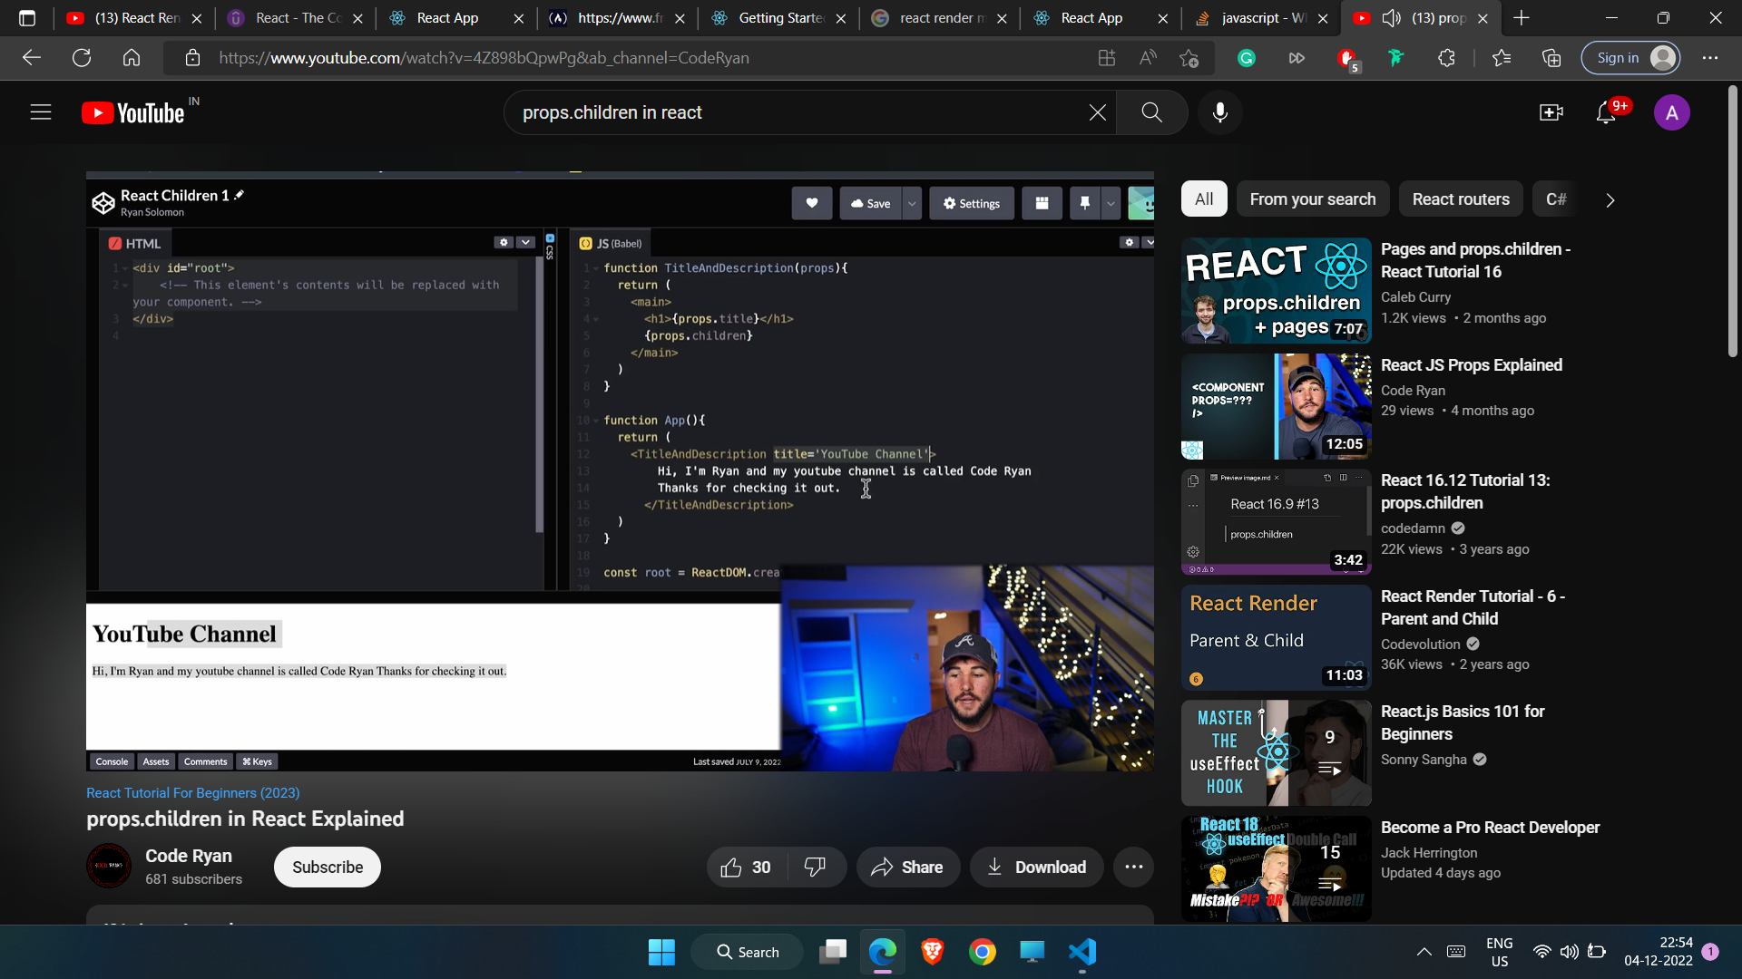Refresh the browser page
The image size is (1742, 979).
click(82, 58)
